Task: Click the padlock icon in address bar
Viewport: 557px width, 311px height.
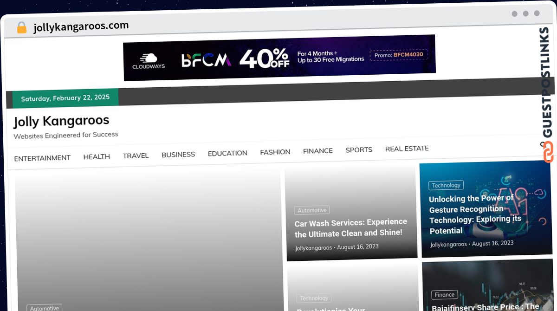Action: [21, 28]
